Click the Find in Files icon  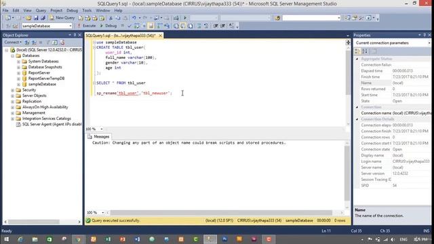277,18
